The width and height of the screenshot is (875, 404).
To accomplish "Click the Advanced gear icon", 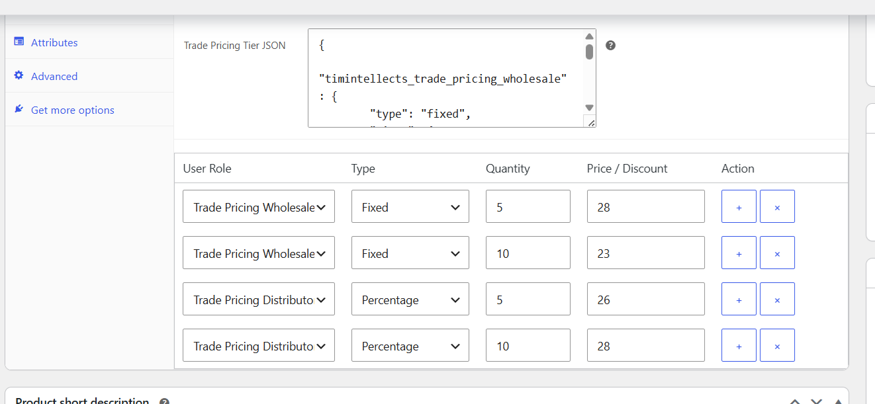I will click(x=19, y=75).
